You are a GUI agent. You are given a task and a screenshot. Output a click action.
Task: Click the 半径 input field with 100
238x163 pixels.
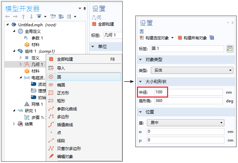(x=189, y=92)
